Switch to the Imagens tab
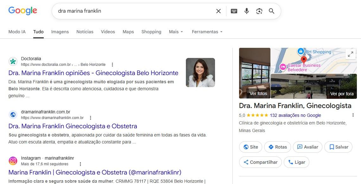This screenshot has height=184, width=361. tap(60, 32)
